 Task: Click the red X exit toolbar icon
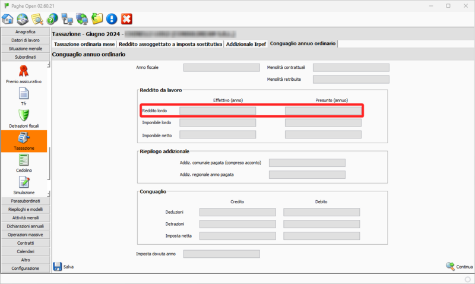pyautogui.click(x=126, y=19)
